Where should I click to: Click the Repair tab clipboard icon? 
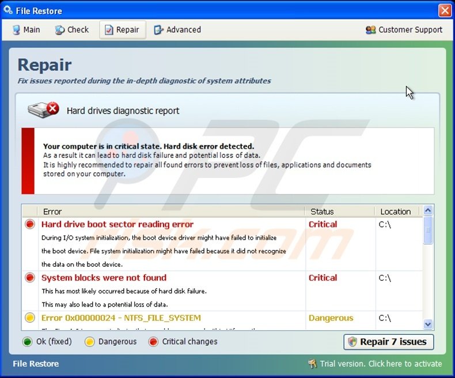(109, 30)
